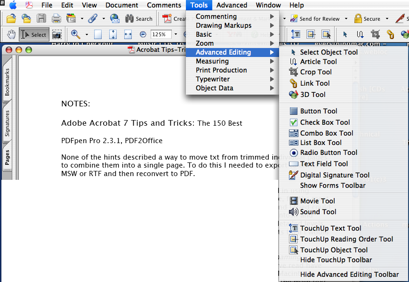This screenshot has width=409, height=282.
Task: Choose Check Box Tool from submenu
Action: tap(325, 122)
